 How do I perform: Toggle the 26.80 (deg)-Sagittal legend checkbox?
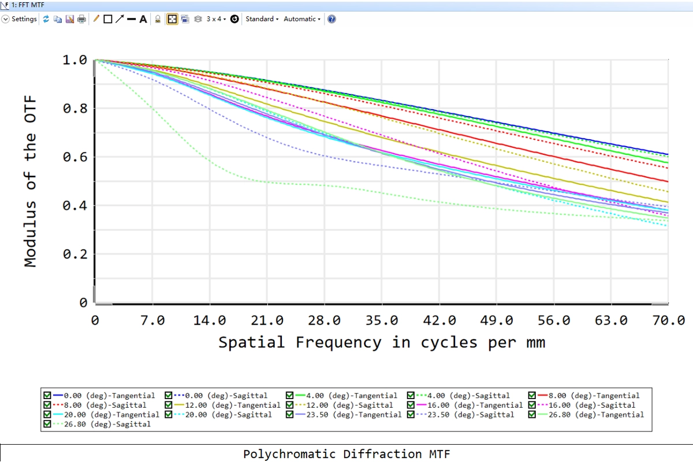point(47,424)
